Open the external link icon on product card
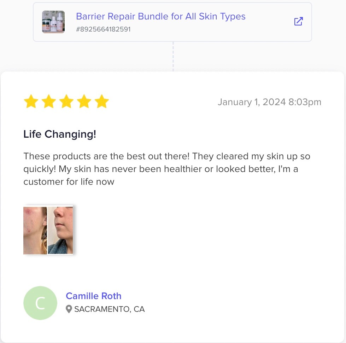Screen dimensions: 346x343 coord(299,21)
